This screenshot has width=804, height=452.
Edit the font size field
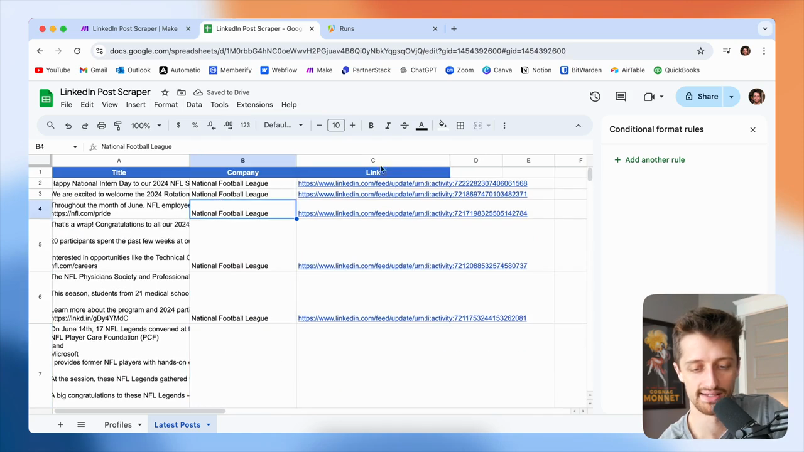coord(336,126)
